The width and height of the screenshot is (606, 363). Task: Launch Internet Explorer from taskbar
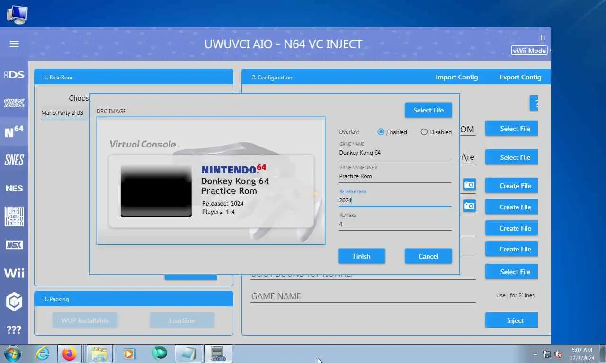click(x=42, y=354)
